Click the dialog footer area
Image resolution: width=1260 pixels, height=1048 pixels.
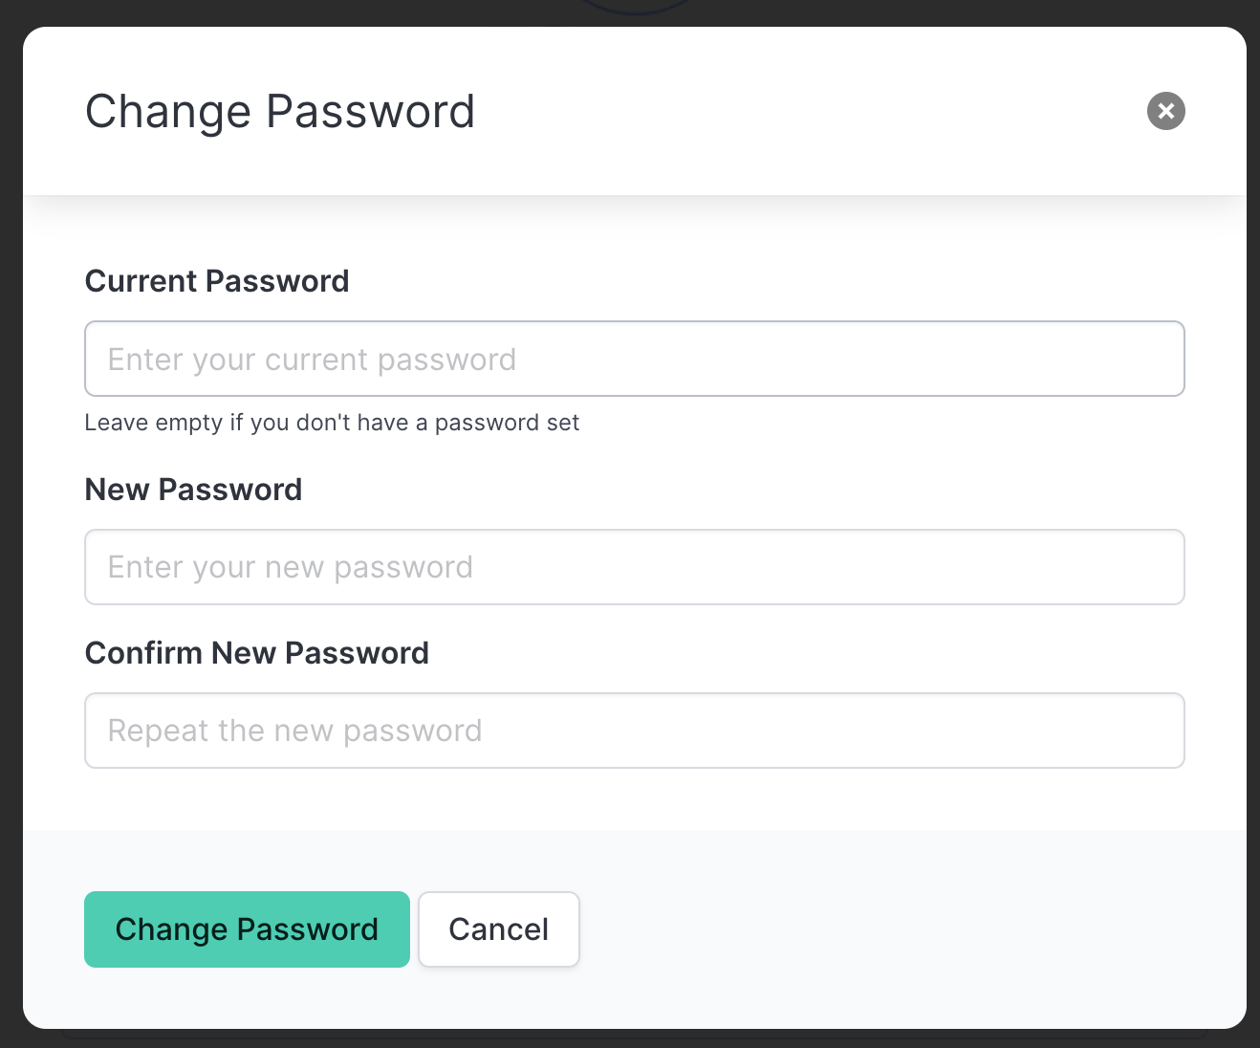point(860,928)
